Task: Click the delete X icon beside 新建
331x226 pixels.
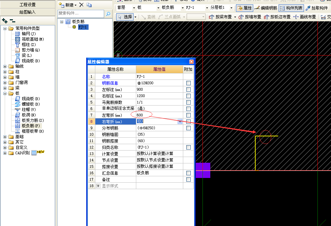Action: tap(81, 5)
